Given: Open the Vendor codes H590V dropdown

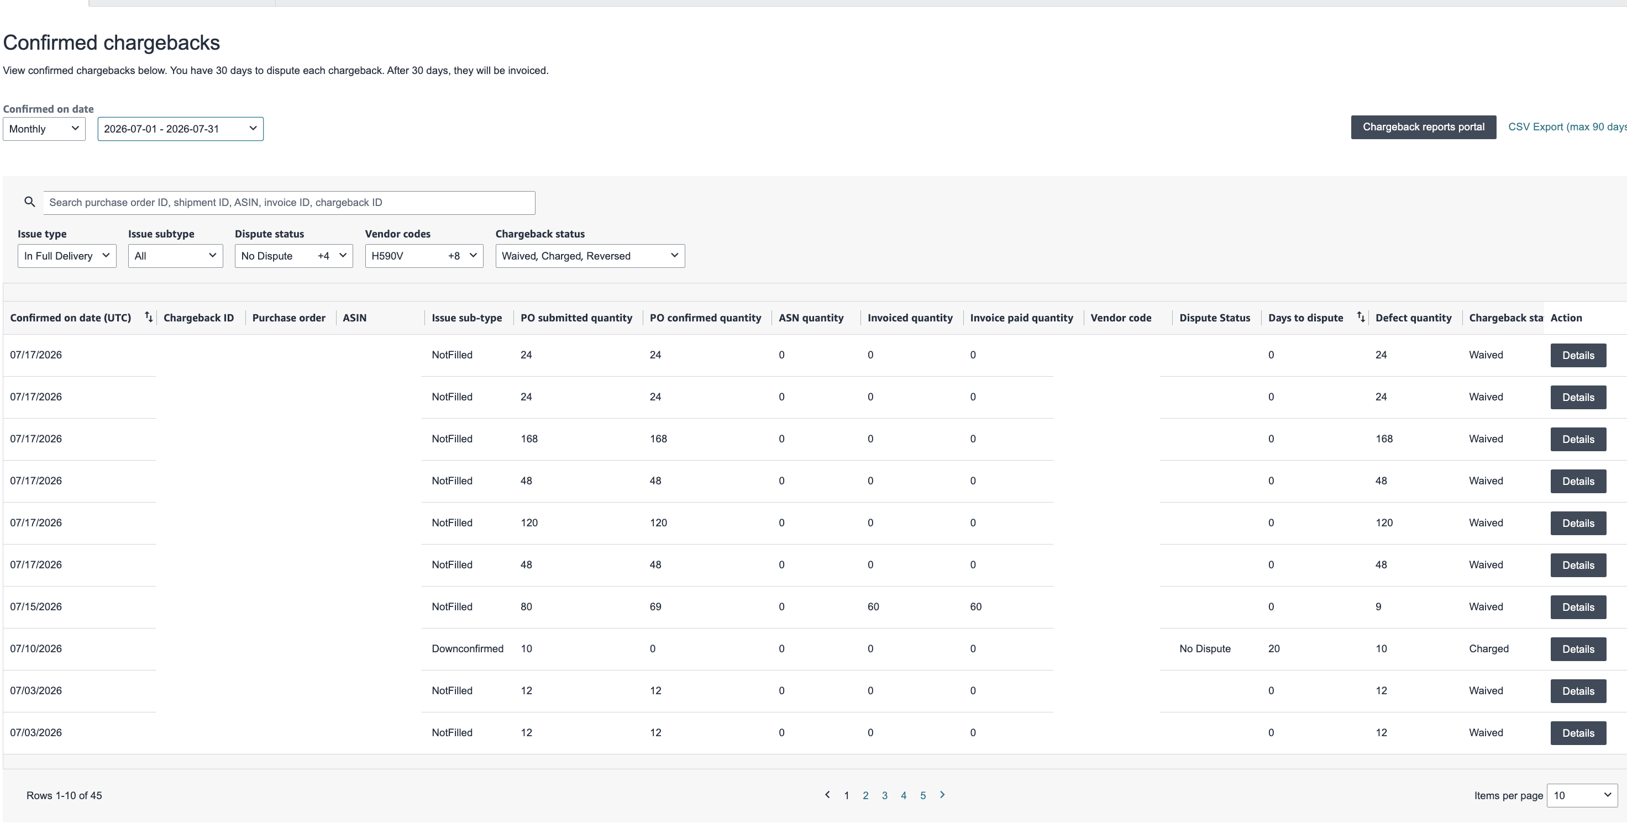Looking at the screenshot, I should click(424, 256).
